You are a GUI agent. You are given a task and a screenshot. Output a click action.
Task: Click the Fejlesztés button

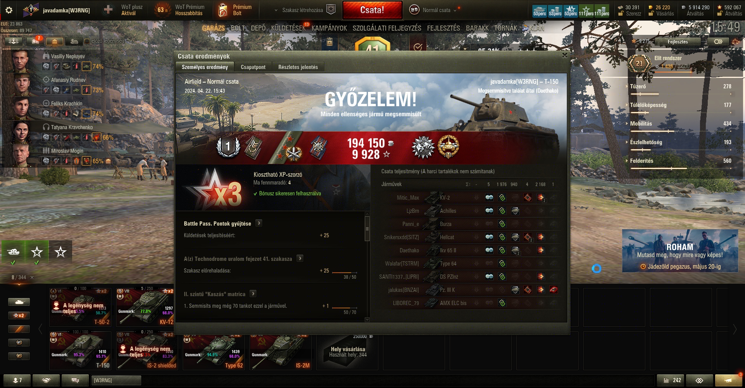point(678,41)
